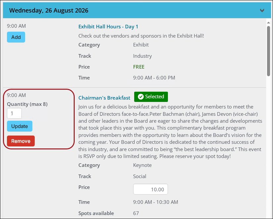The image size is (273, 219).
Task: Click the Quantity (max 8) label
Action: point(27,104)
